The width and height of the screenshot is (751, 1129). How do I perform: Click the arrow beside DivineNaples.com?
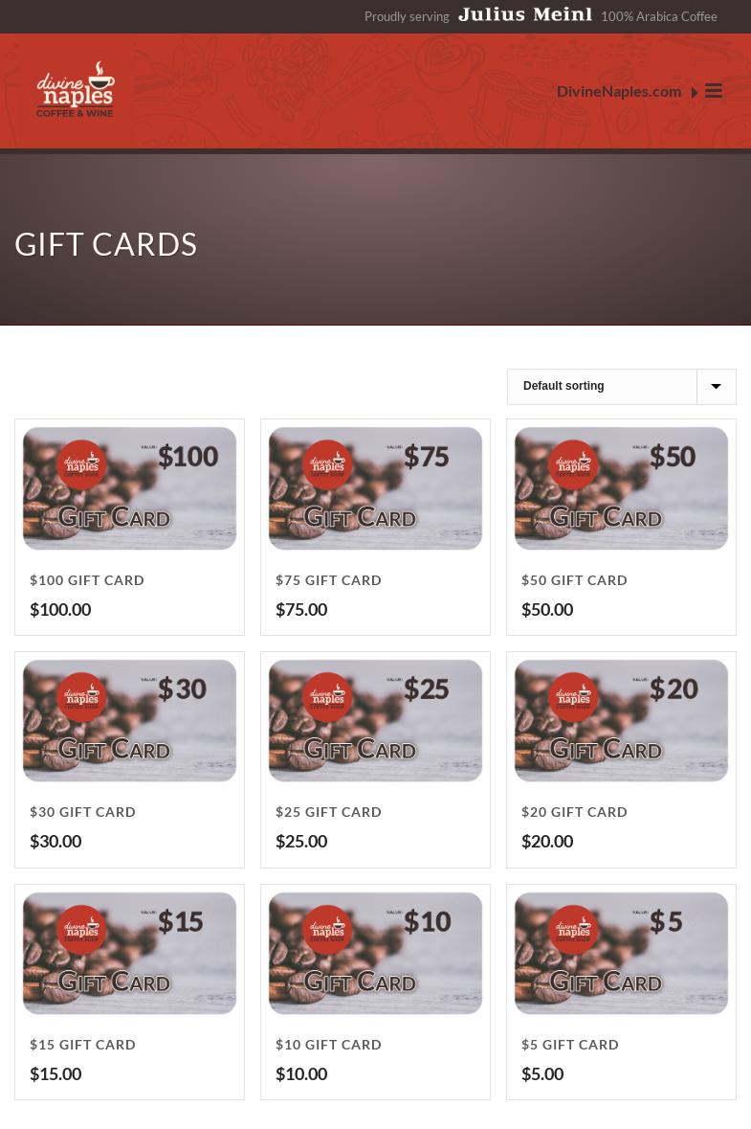tap(695, 92)
